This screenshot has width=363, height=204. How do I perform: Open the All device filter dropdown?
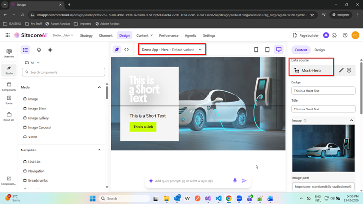[x=32, y=63]
